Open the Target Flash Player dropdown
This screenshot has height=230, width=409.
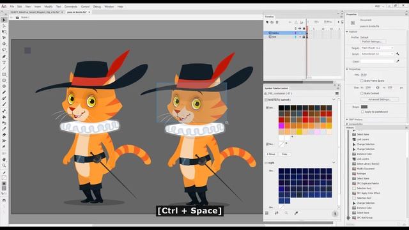coord(377,48)
